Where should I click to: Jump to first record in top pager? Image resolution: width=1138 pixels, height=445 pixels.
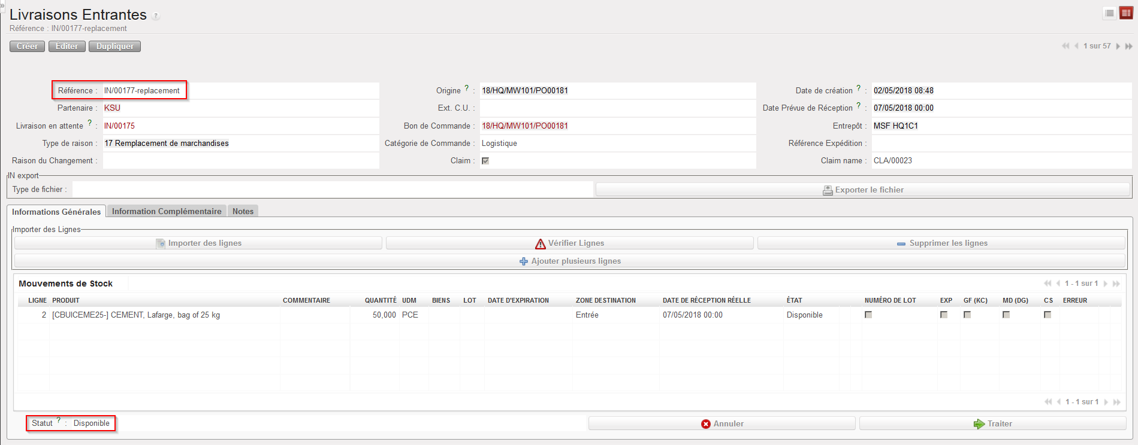click(1065, 46)
